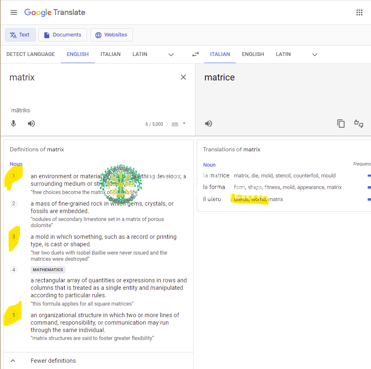371x369 pixels.
Task: Switch to Websites translation mode
Action: (111, 35)
